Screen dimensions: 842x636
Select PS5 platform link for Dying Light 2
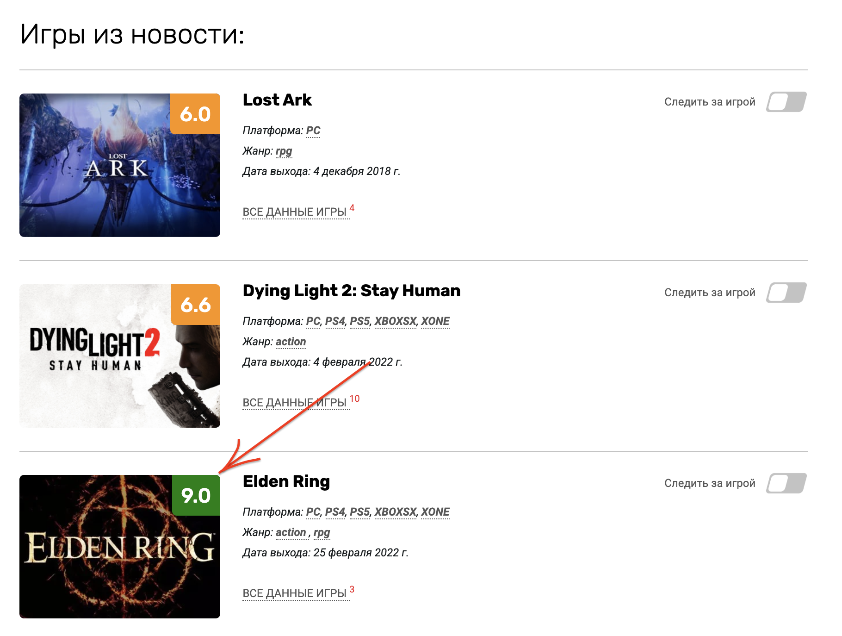(x=360, y=321)
